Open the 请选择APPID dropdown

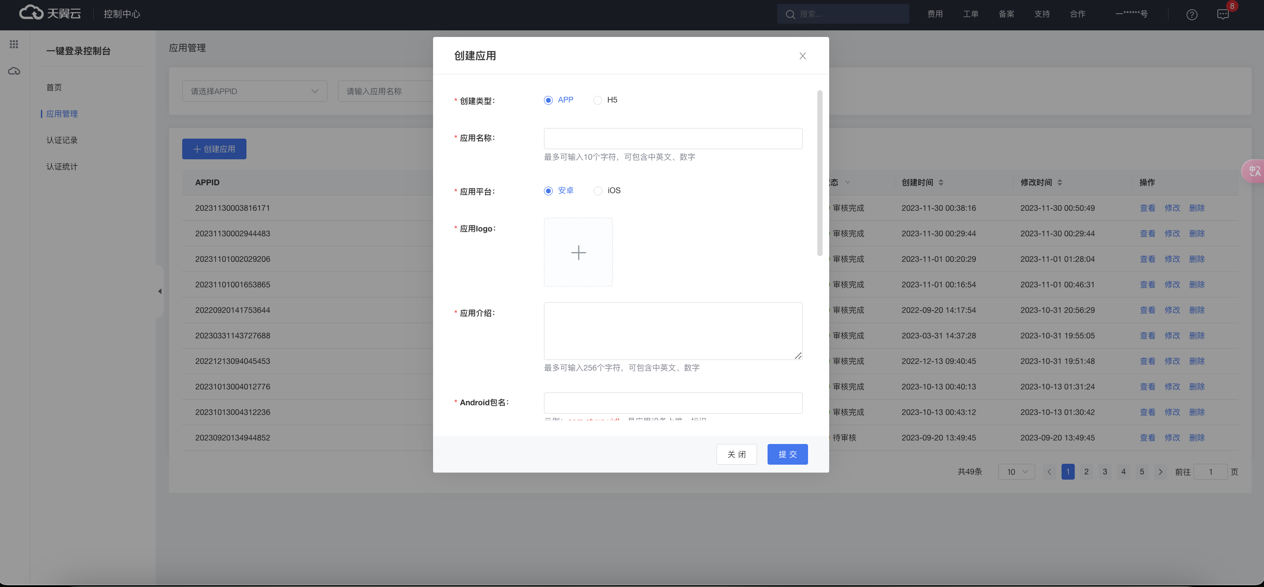click(254, 91)
